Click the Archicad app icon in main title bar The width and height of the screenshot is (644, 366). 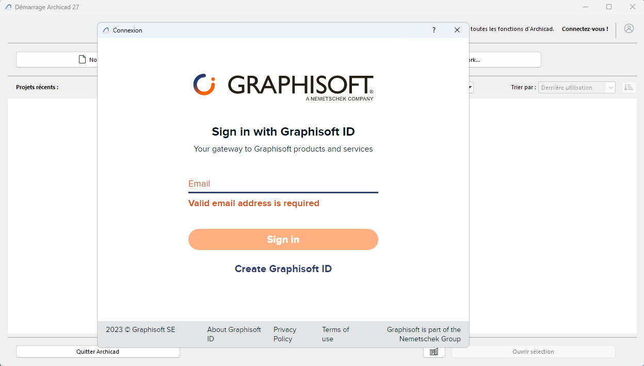point(8,7)
